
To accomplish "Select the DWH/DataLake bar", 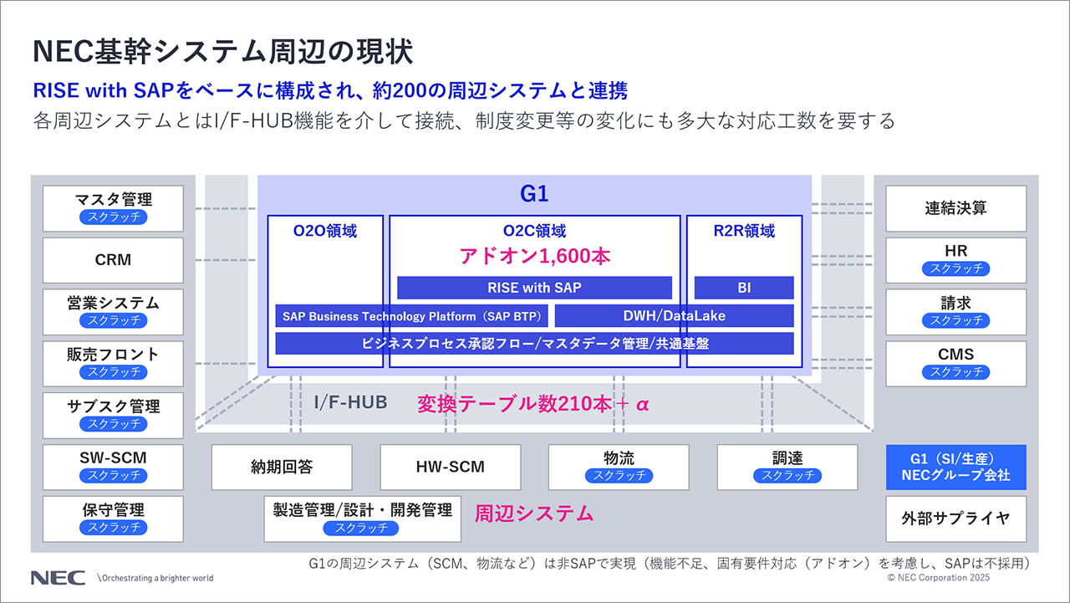I will point(674,316).
